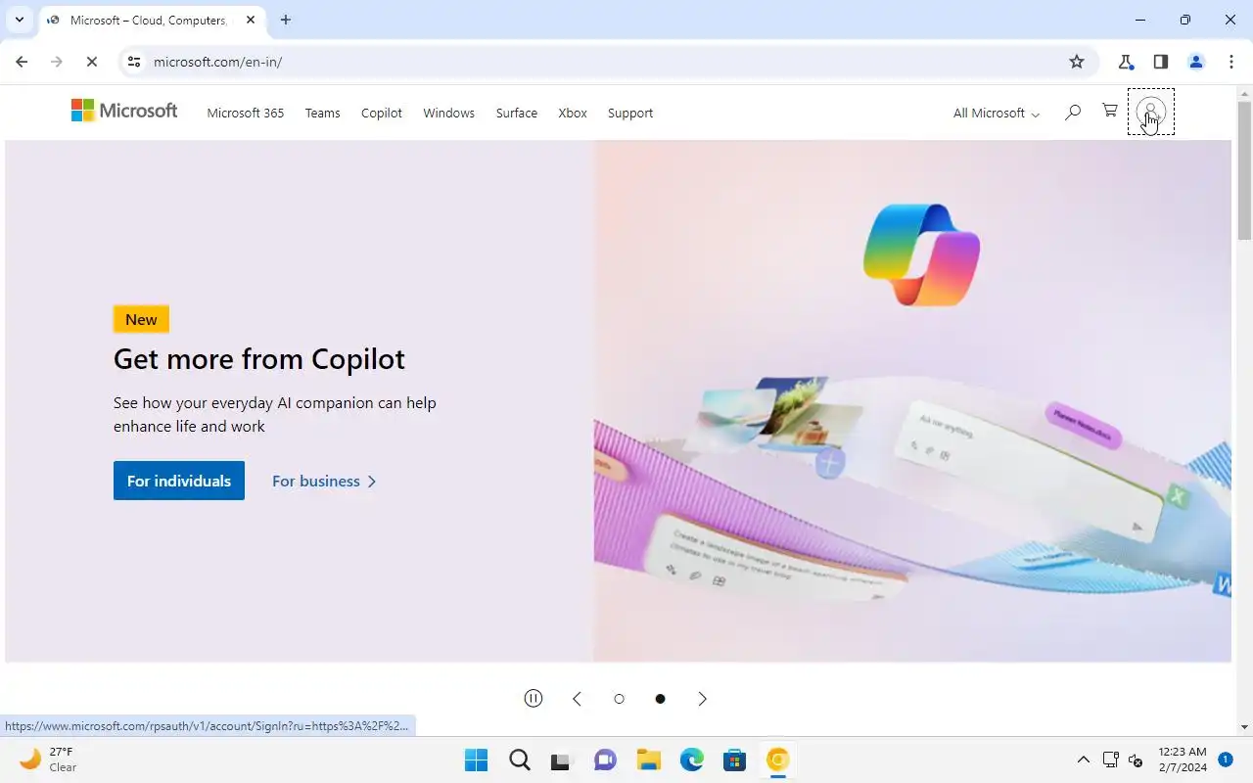Open Windows nav item

(x=448, y=113)
